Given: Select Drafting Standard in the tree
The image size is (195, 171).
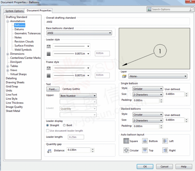Looking at the screenshot, I should pos(16,17).
